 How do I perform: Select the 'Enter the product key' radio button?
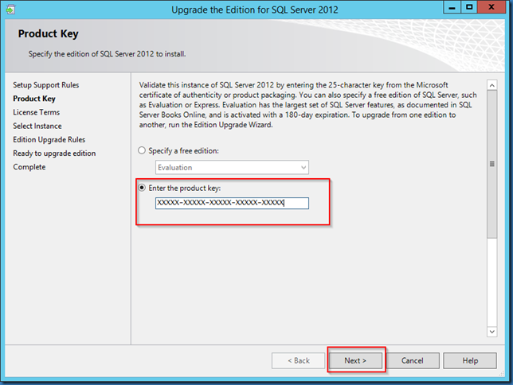[142, 188]
